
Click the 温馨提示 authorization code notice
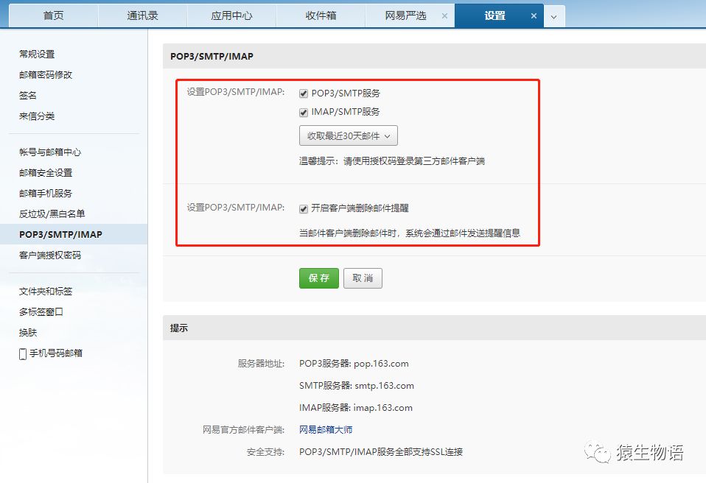pyautogui.click(x=392, y=161)
